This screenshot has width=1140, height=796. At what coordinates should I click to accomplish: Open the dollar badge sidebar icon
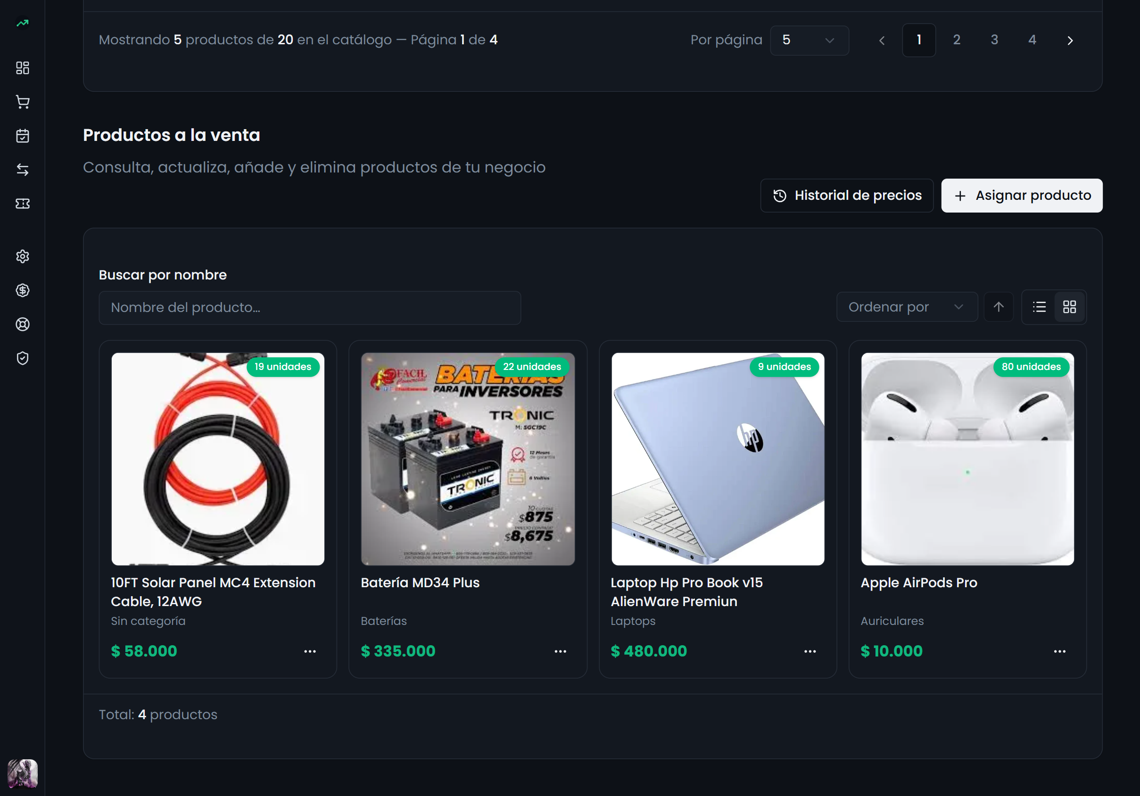pos(22,290)
